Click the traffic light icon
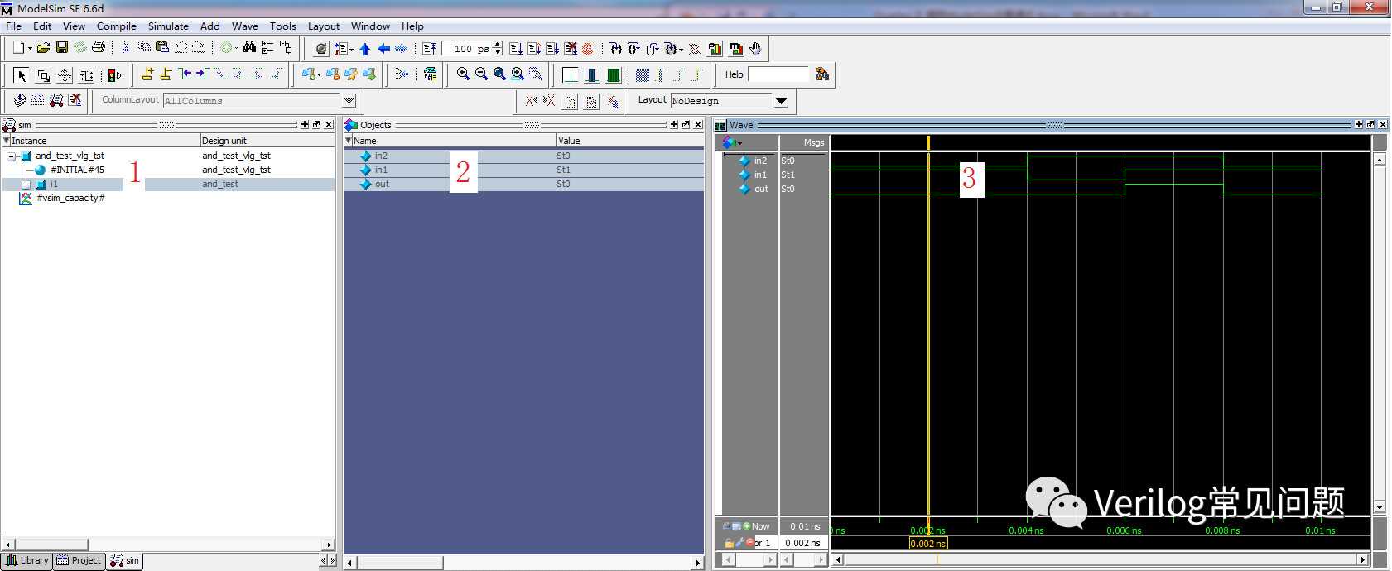 point(115,75)
